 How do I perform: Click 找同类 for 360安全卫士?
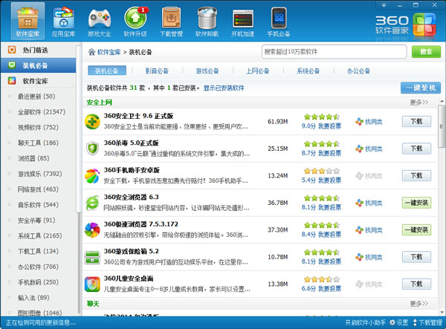point(369,122)
